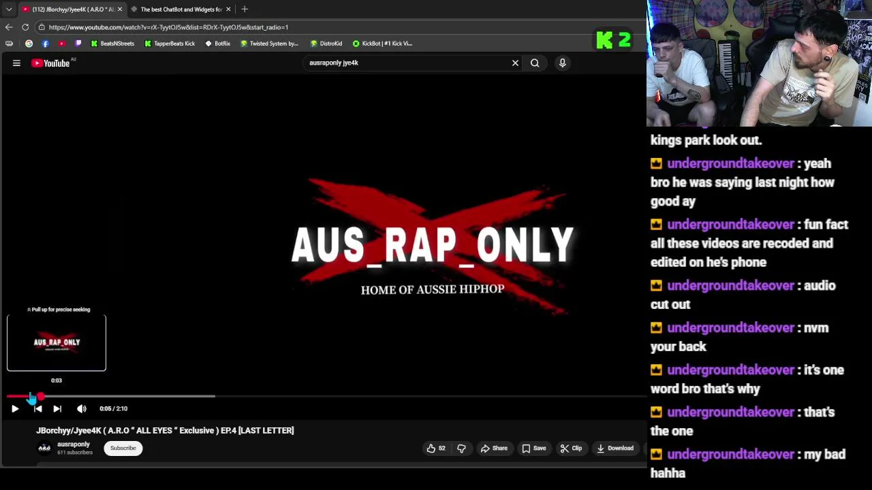Open the KickBot bookmark
Screen dimensions: 872x490
point(382,44)
